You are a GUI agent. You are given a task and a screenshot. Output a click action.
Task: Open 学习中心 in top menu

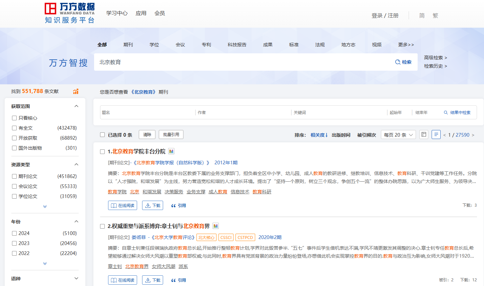117,13
